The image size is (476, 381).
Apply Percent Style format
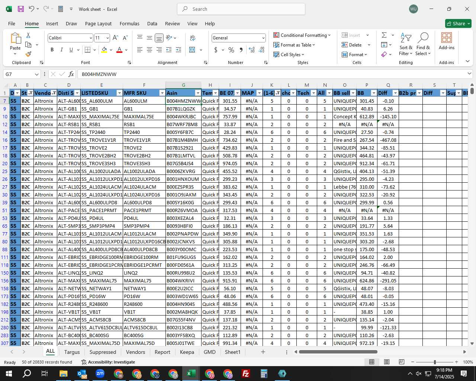[231, 50]
